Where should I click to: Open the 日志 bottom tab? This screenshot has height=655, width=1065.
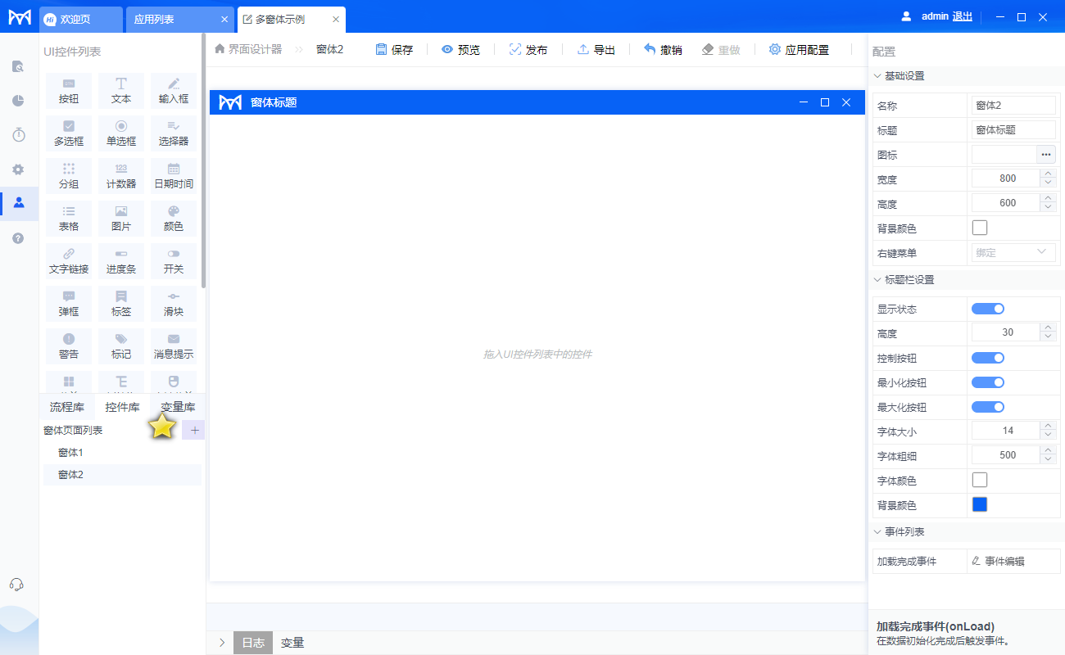pos(253,643)
